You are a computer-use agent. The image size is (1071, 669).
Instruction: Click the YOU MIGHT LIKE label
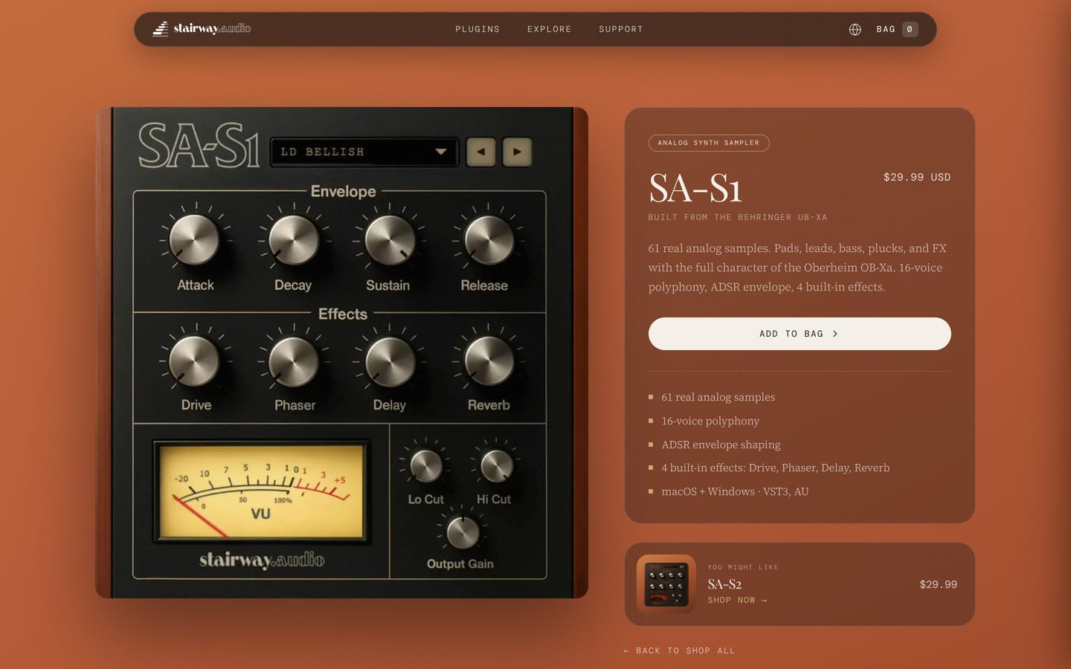[743, 567]
